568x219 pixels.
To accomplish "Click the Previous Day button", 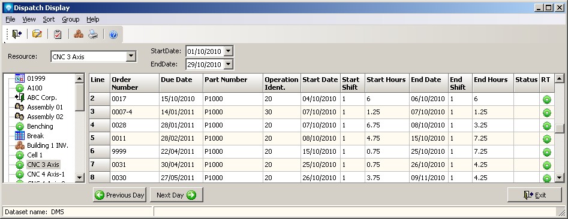I will (x=119, y=195).
